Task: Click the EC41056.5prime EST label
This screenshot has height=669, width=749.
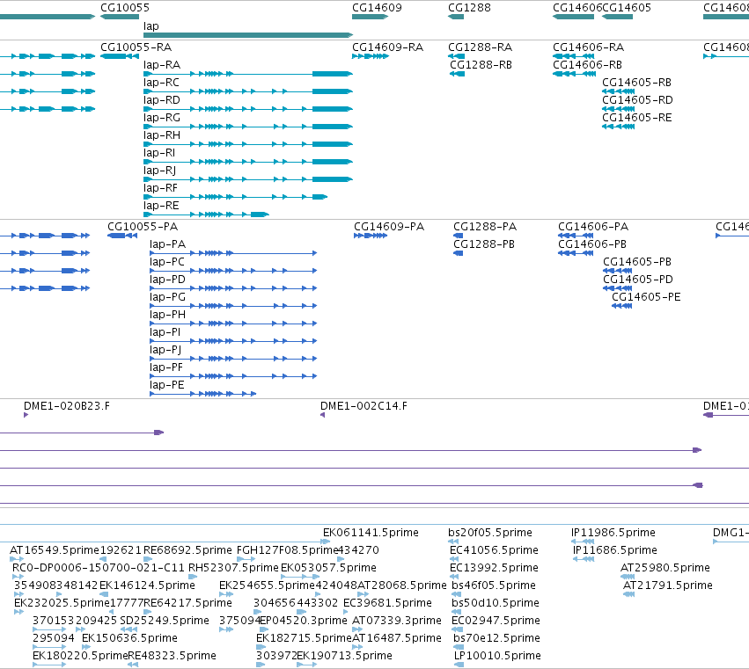Action: pos(494,550)
